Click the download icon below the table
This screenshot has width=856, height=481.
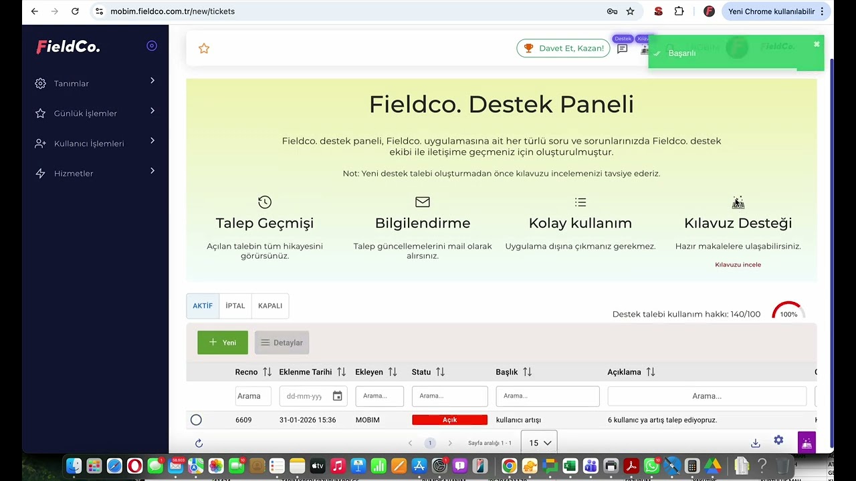click(x=755, y=443)
